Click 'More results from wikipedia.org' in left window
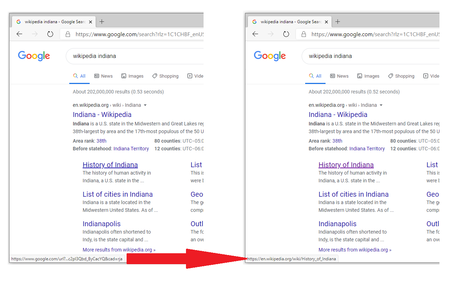Viewport: 450px width, 281px height. [119, 250]
